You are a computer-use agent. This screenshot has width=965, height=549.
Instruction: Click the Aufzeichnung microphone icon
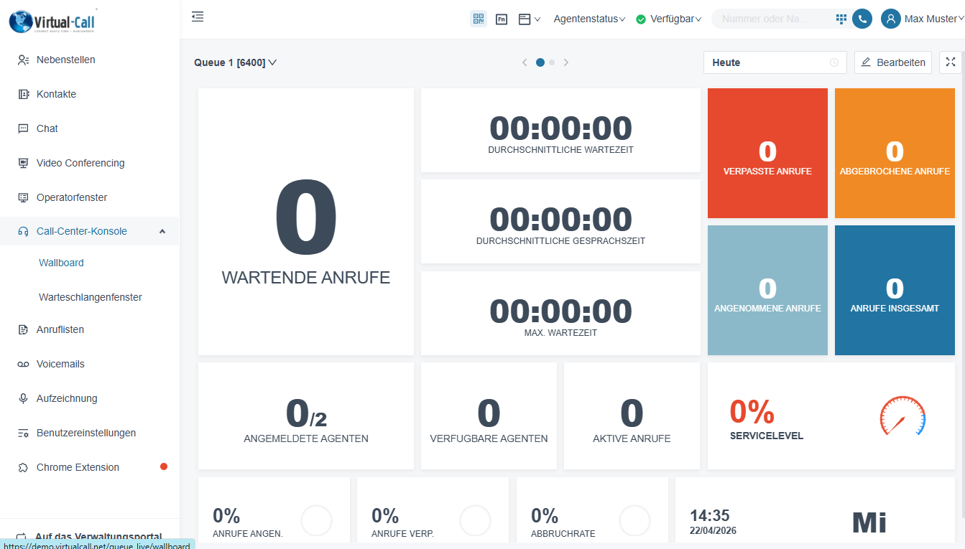[x=23, y=399]
